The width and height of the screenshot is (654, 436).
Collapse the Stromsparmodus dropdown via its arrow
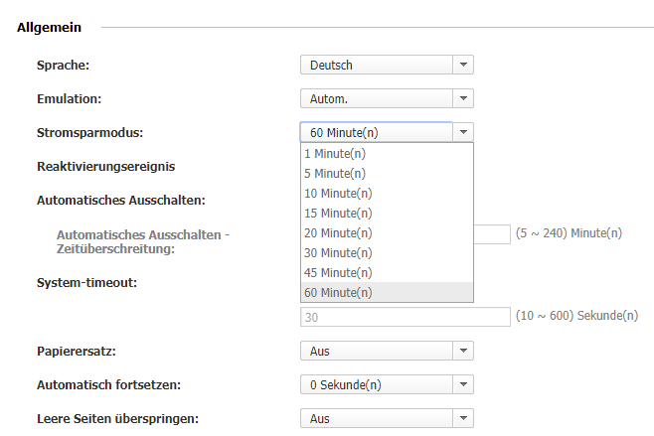coord(463,132)
